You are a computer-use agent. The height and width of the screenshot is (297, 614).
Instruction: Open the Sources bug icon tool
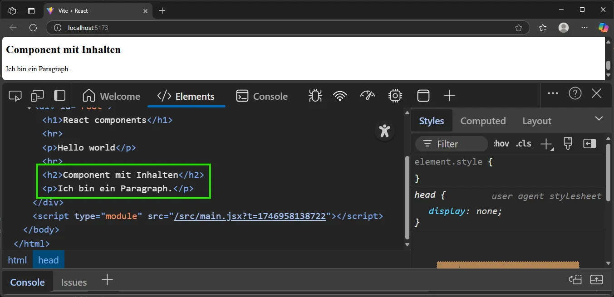coord(315,96)
